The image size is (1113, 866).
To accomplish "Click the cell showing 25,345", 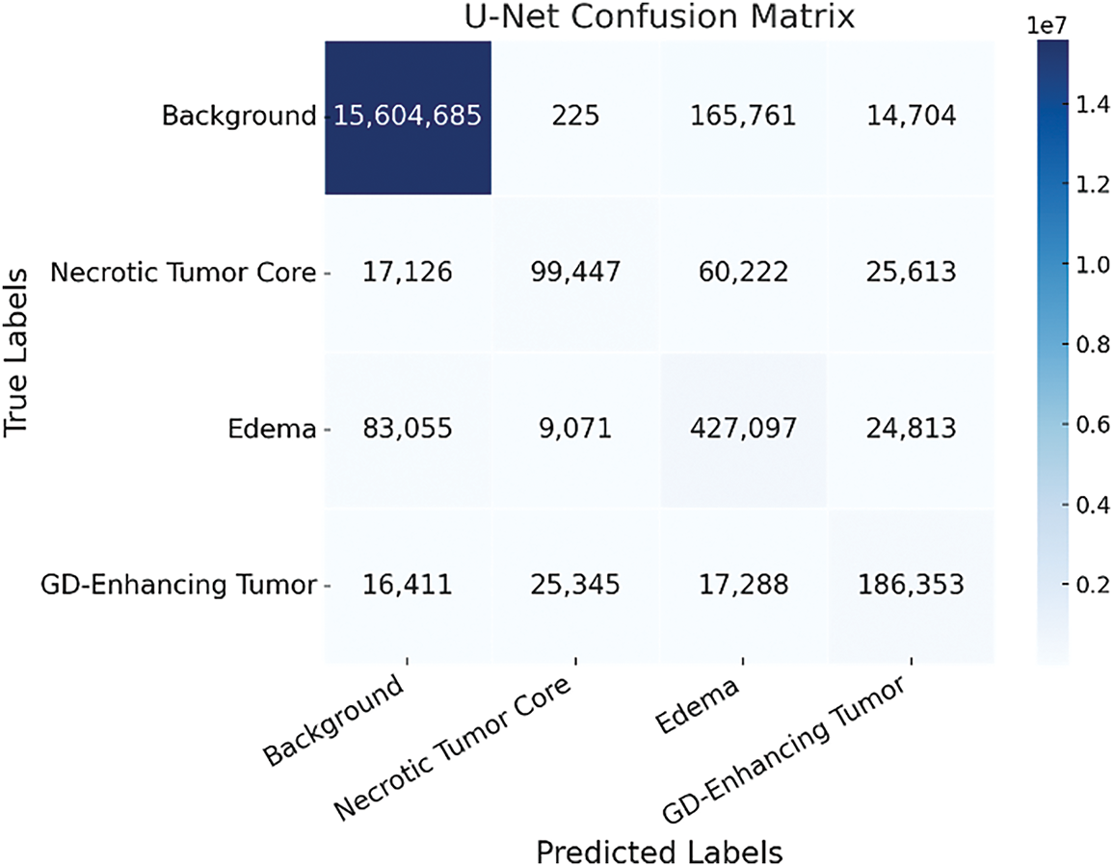I will pyautogui.click(x=574, y=586).
